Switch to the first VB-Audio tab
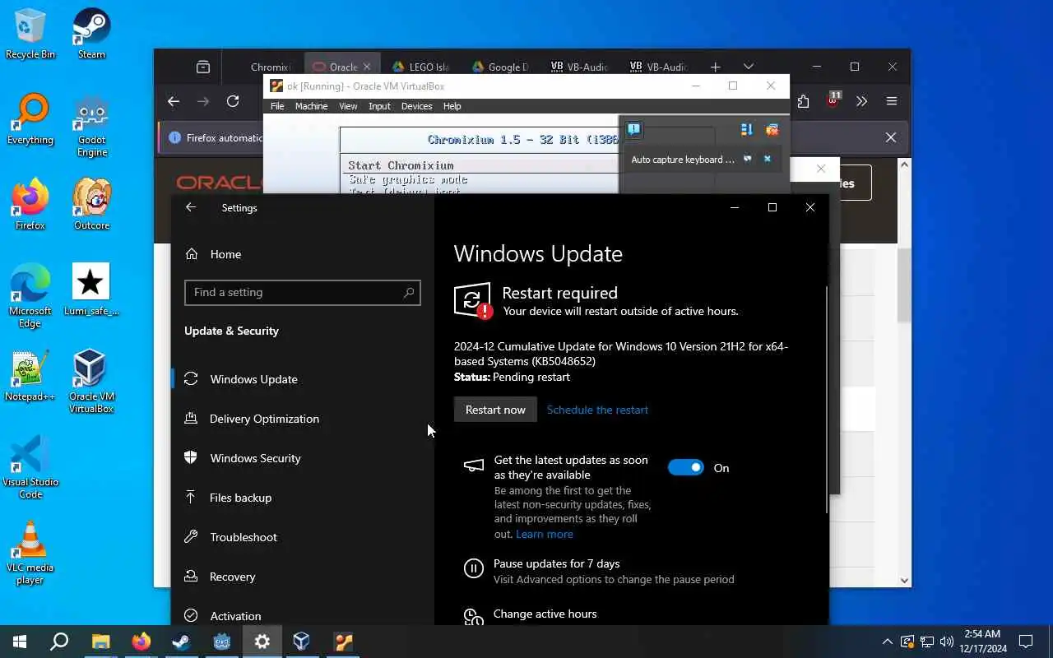This screenshot has height=658, width=1053. 578,67
